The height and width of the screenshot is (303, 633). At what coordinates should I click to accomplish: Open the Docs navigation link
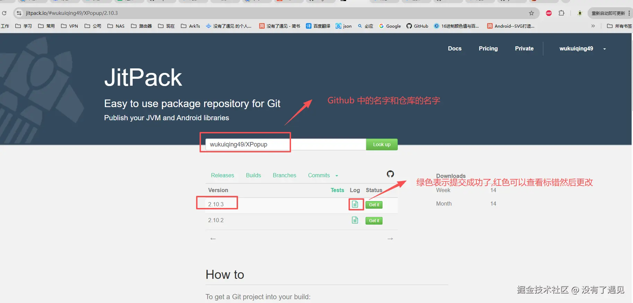pyautogui.click(x=455, y=49)
